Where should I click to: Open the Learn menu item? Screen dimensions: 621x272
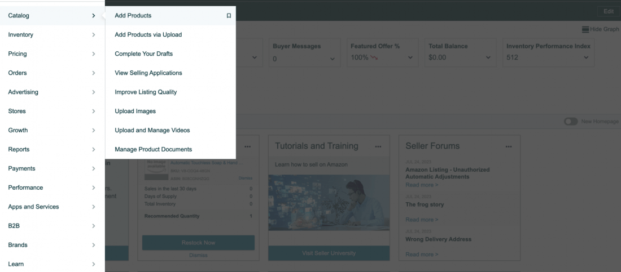point(53,264)
